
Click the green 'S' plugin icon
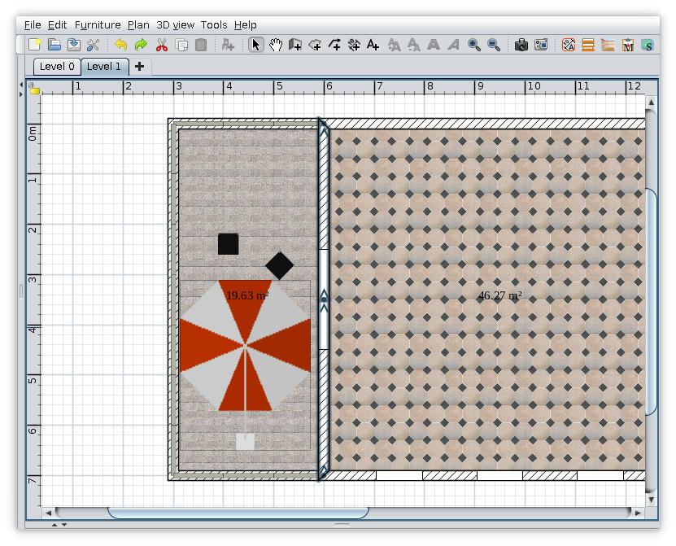point(648,45)
